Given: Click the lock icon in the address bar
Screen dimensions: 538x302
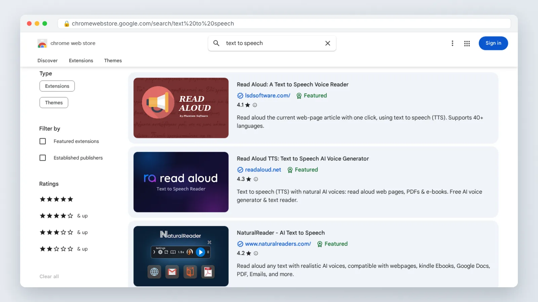Looking at the screenshot, I should (x=67, y=23).
